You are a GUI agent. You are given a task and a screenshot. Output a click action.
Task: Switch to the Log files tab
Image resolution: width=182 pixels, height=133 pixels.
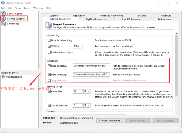click(54, 16)
